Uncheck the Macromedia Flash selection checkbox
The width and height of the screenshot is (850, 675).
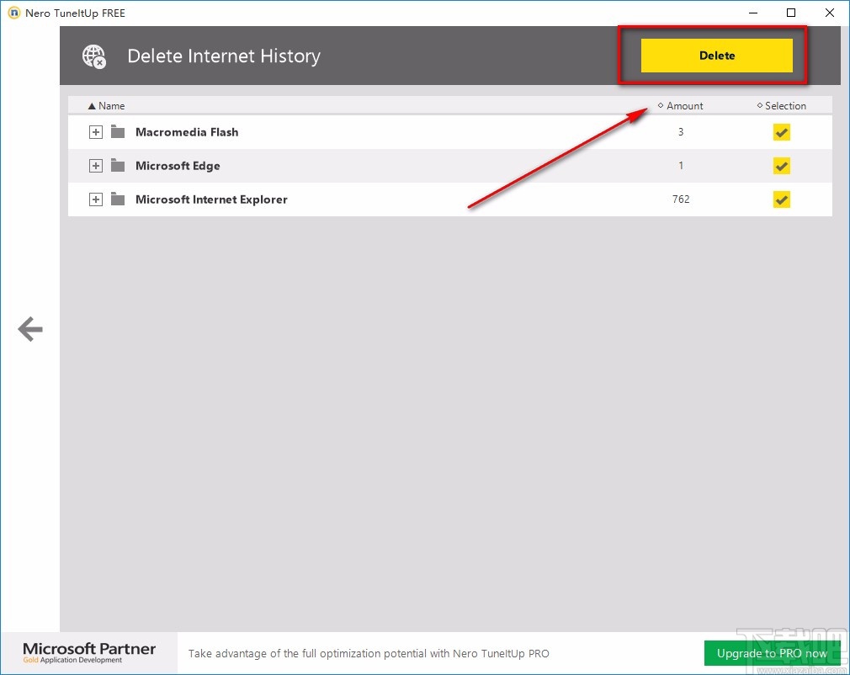781,132
